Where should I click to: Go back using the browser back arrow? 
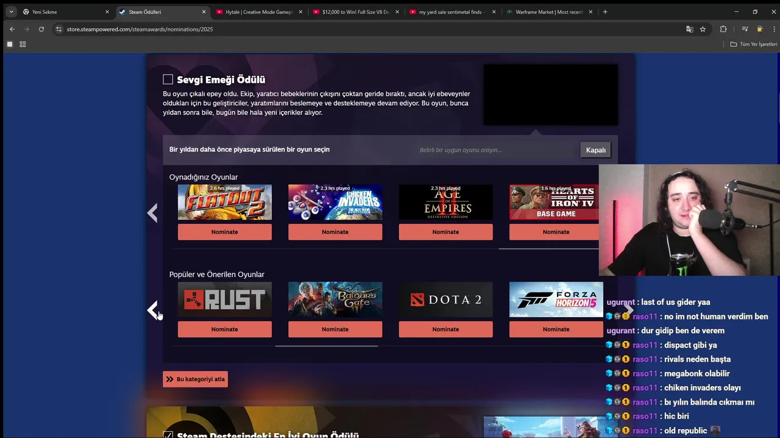click(x=12, y=29)
